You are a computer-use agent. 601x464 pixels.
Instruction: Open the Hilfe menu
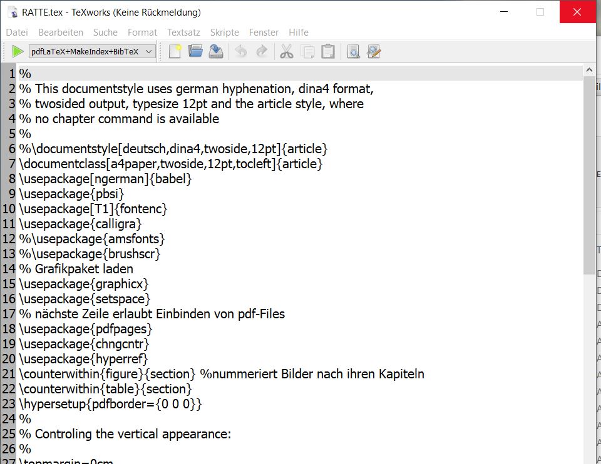click(299, 32)
